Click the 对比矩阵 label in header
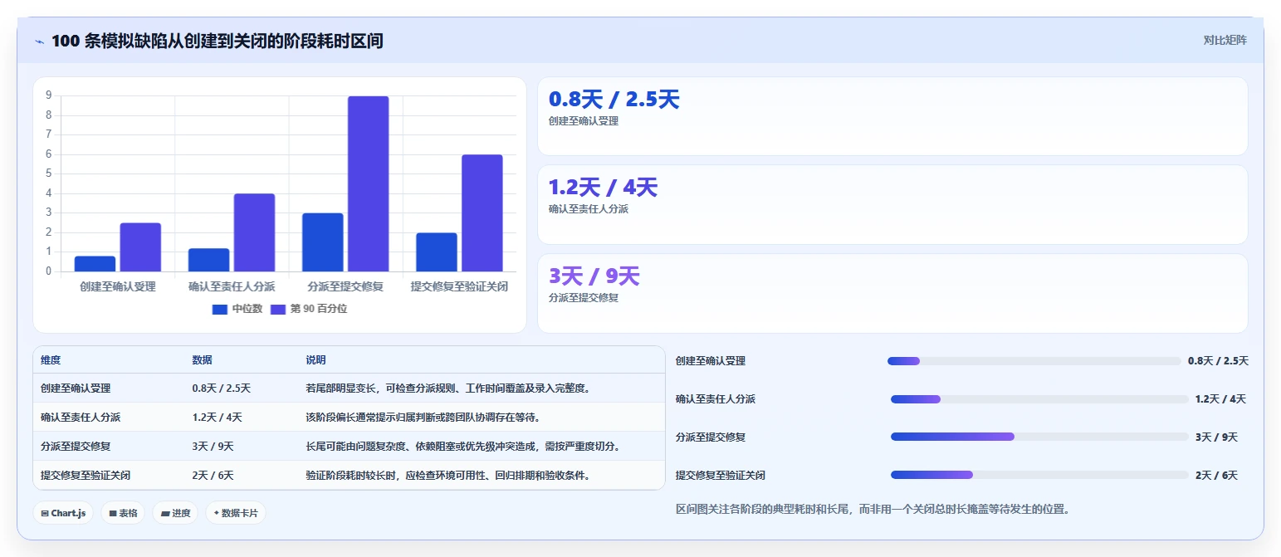 pyautogui.click(x=1225, y=40)
